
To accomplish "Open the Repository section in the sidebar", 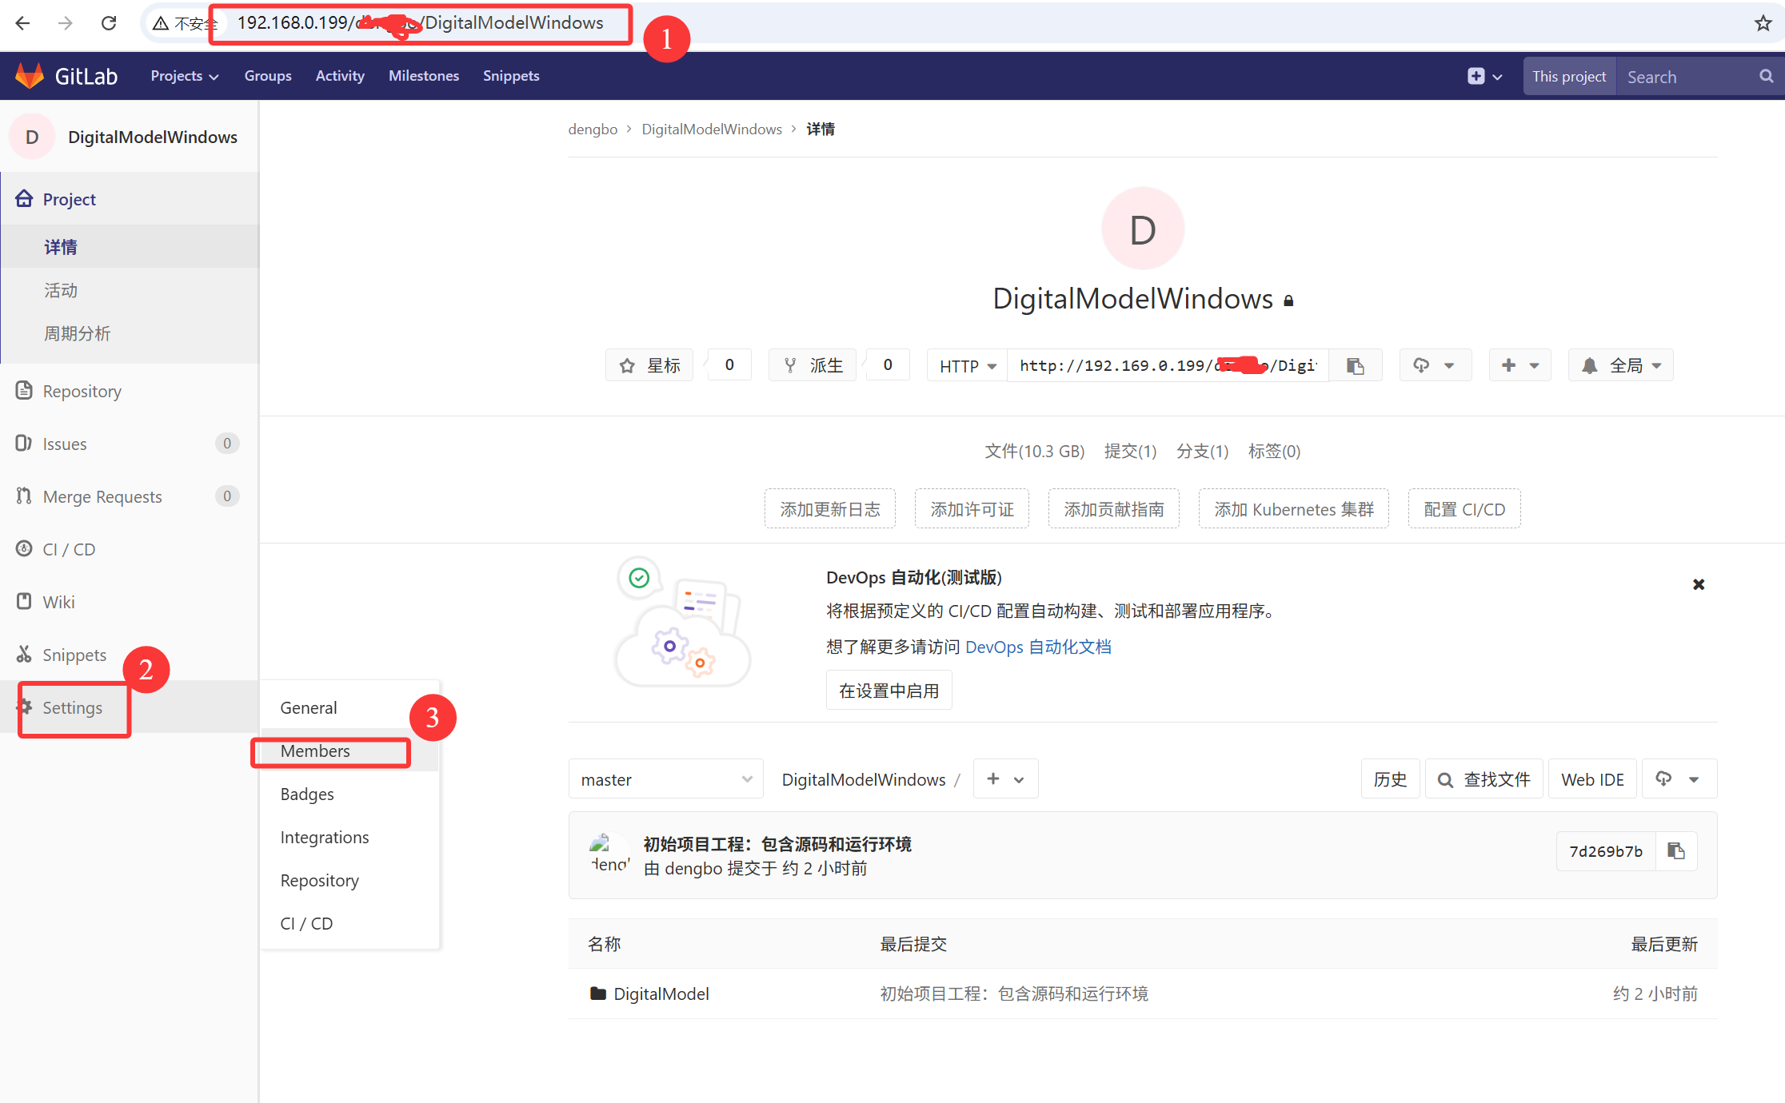I will pos(82,391).
